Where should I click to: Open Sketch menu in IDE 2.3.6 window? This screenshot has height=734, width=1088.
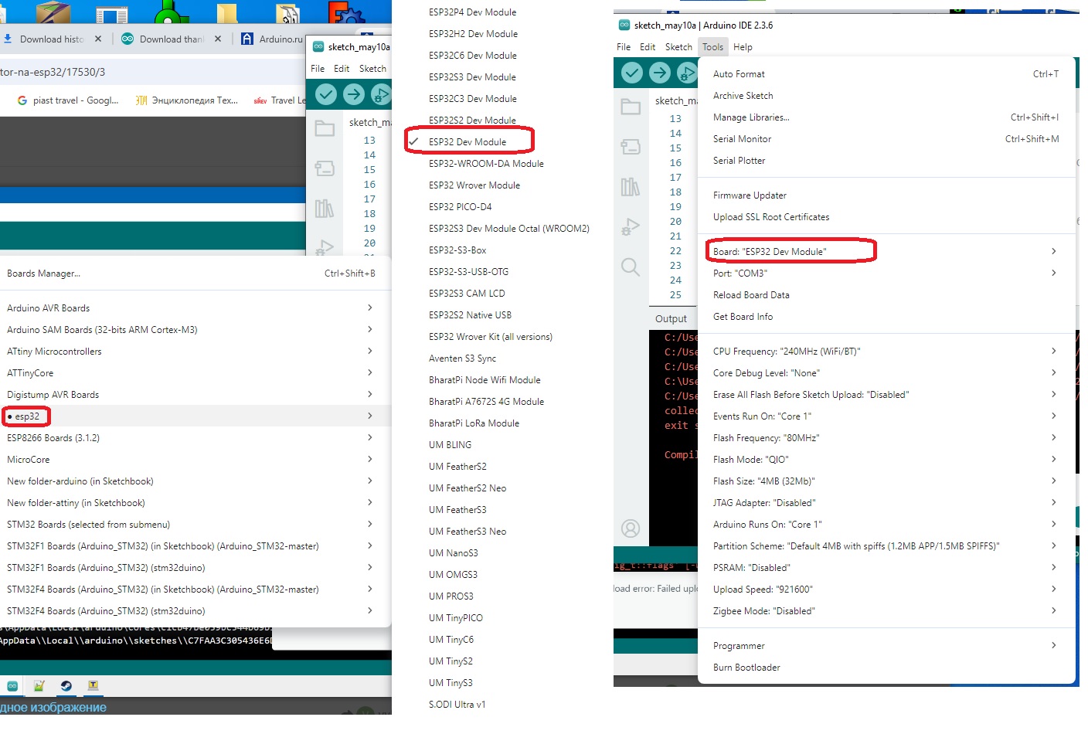(678, 47)
